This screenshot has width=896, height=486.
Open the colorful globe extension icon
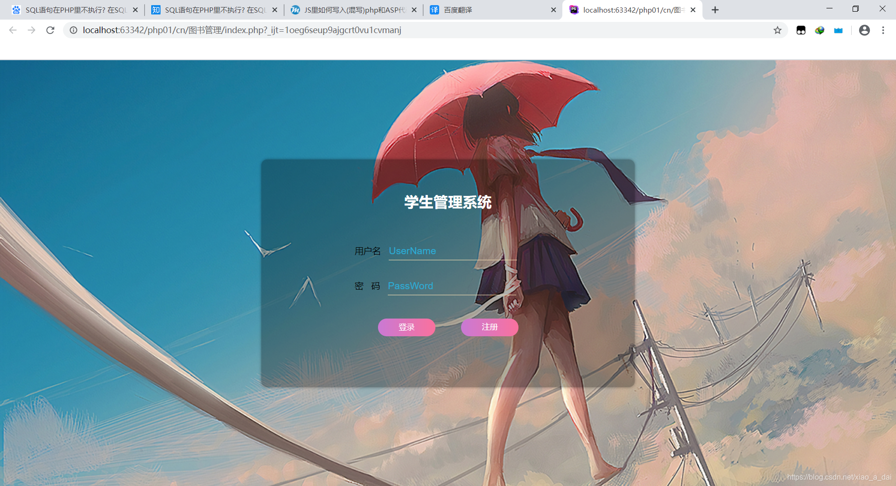[x=819, y=30]
